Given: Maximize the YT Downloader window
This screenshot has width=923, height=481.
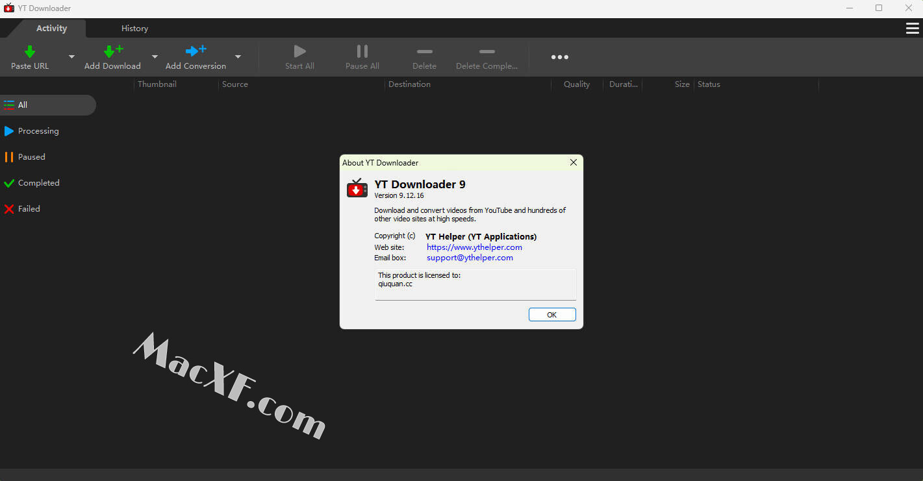Looking at the screenshot, I should pyautogui.click(x=879, y=8).
